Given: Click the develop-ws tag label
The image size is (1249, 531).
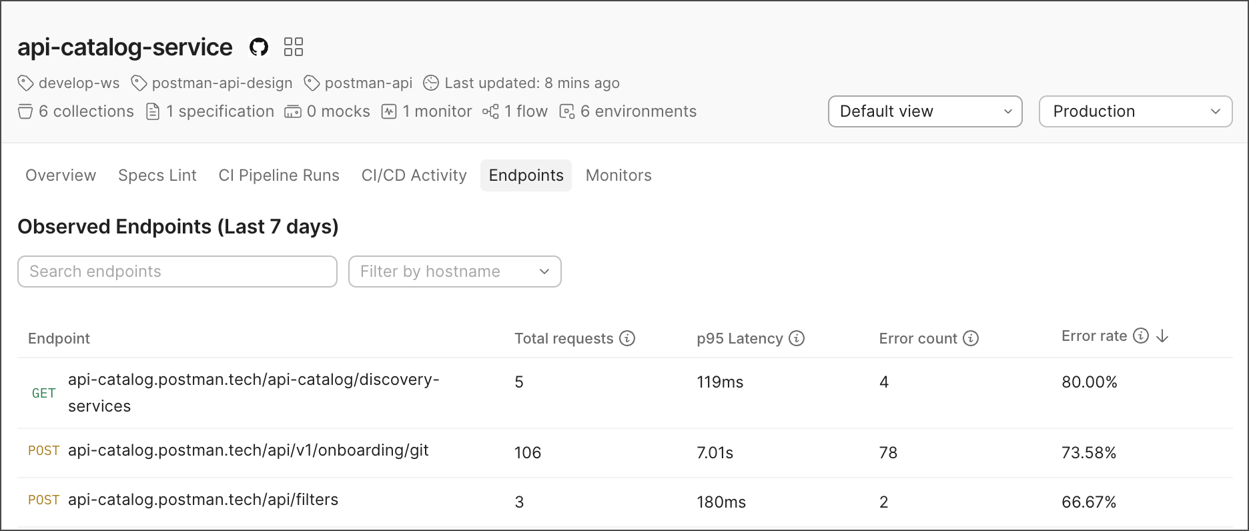Looking at the screenshot, I should click(x=79, y=83).
